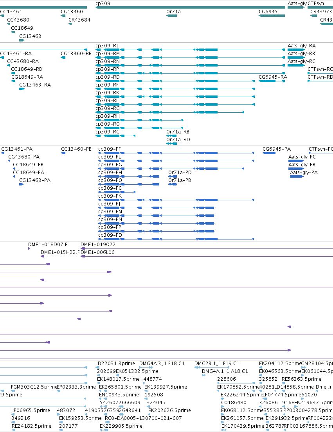
Task: Click the CG13460 gene label
Action: (72, 12)
